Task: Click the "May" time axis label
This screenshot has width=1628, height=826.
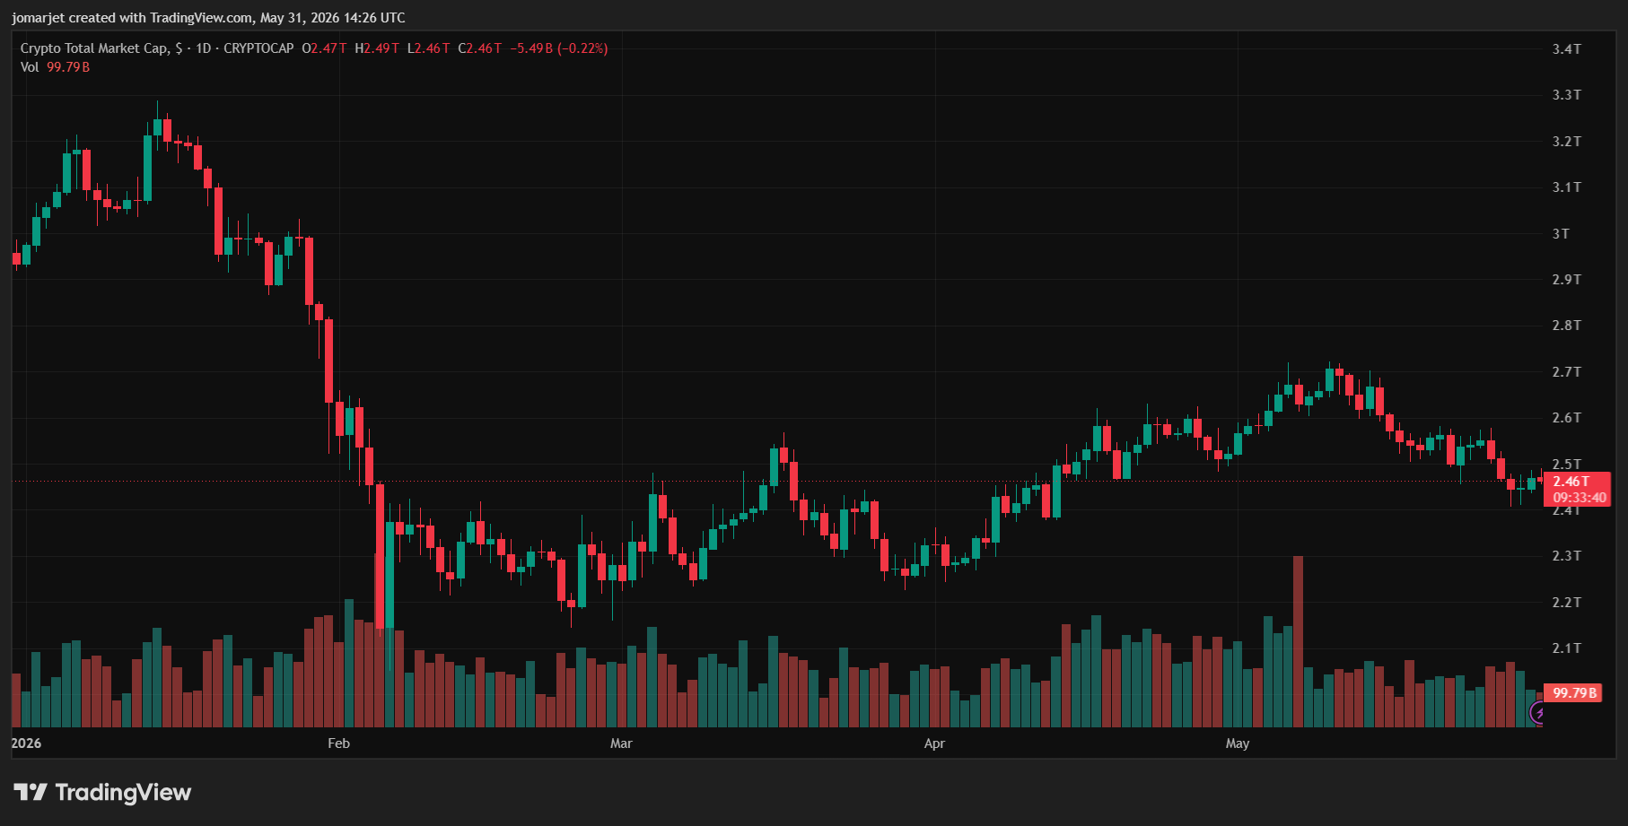Action: [1238, 743]
